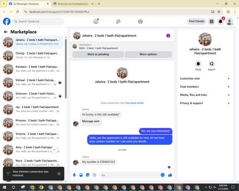Open the Nora conversation
The height and width of the screenshot is (191, 239).
tap(33, 163)
